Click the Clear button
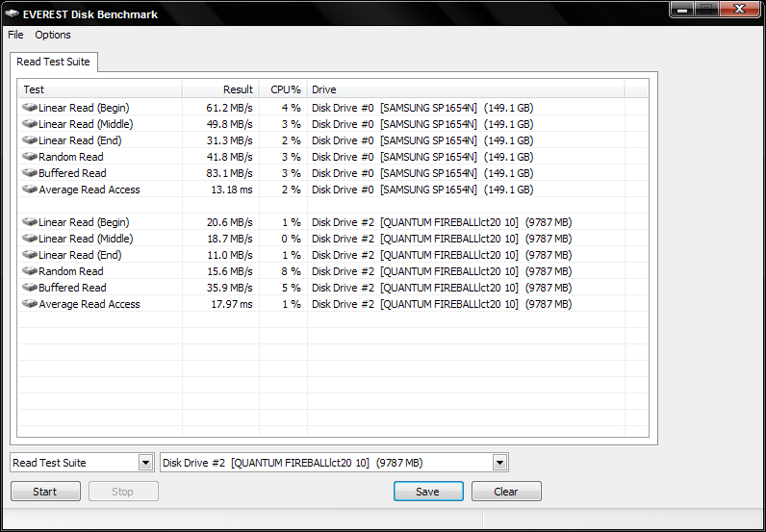Viewport: 766px width, 532px height. click(x=506, y=492)
